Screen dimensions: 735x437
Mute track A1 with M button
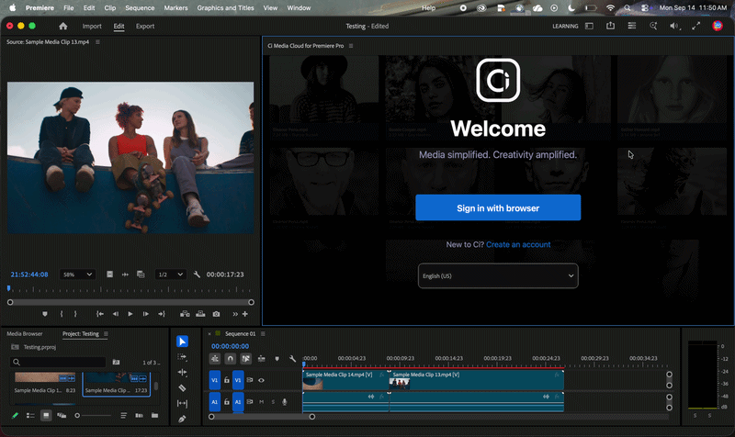tap(262, 402)
